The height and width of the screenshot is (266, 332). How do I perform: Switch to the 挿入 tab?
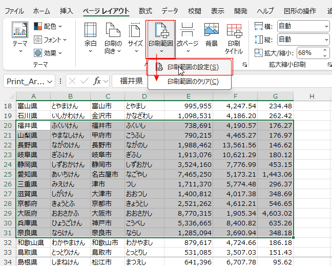(66, 11)
